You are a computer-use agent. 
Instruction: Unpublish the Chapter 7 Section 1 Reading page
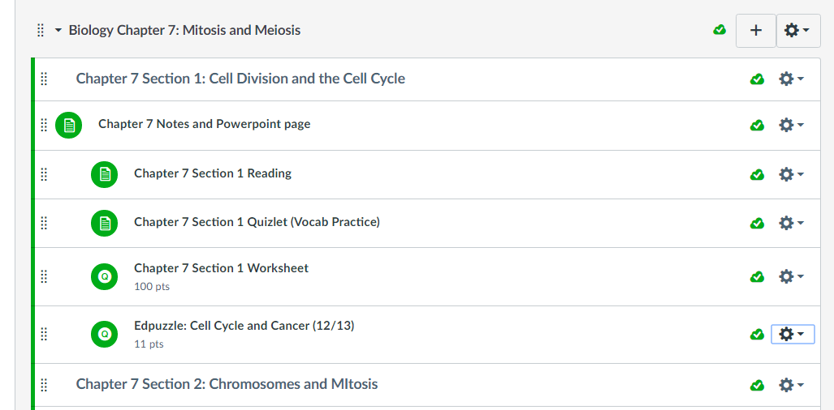coord(757,174)
